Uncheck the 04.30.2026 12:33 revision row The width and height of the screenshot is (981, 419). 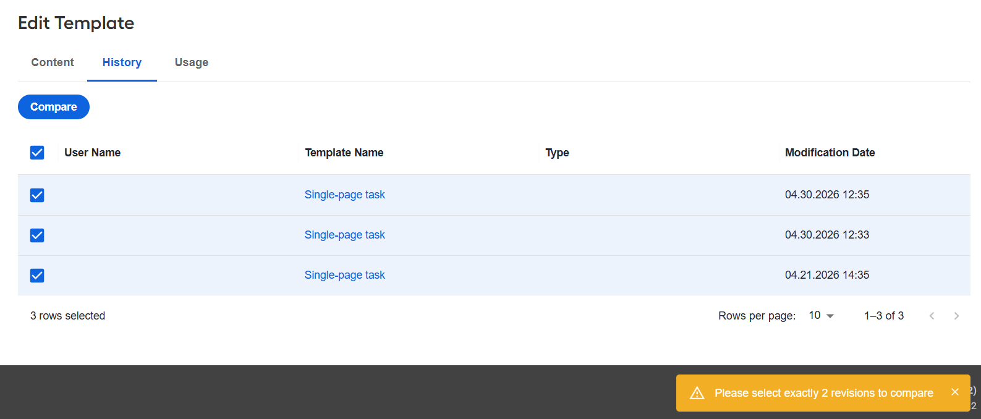click(x=37, y=235)
